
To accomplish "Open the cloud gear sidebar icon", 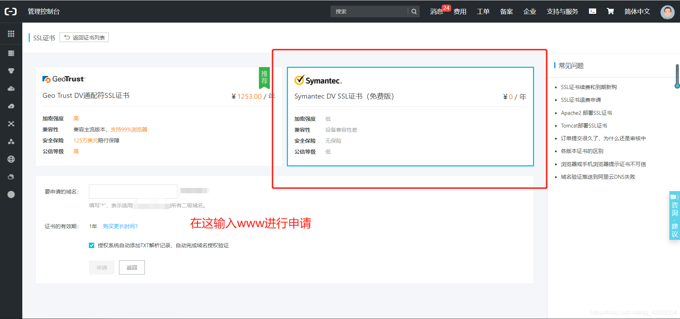I will click(x=11, y=177).
